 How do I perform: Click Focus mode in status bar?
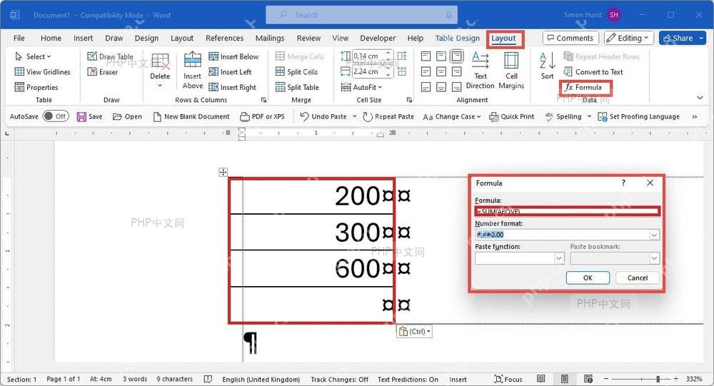pos(508,379)
